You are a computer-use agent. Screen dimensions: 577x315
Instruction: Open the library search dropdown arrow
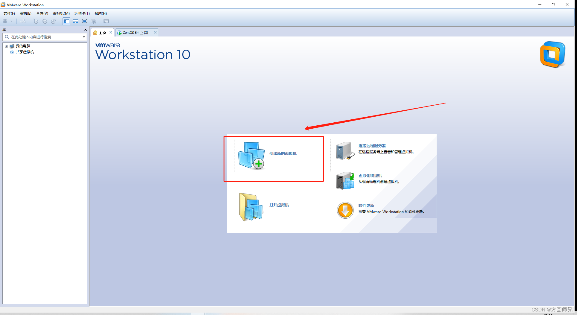click(x=84, y=37)
